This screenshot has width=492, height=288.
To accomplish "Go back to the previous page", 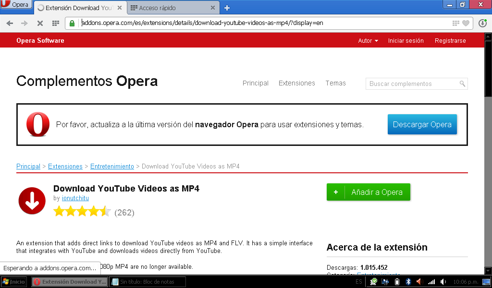I will (10, 23).
